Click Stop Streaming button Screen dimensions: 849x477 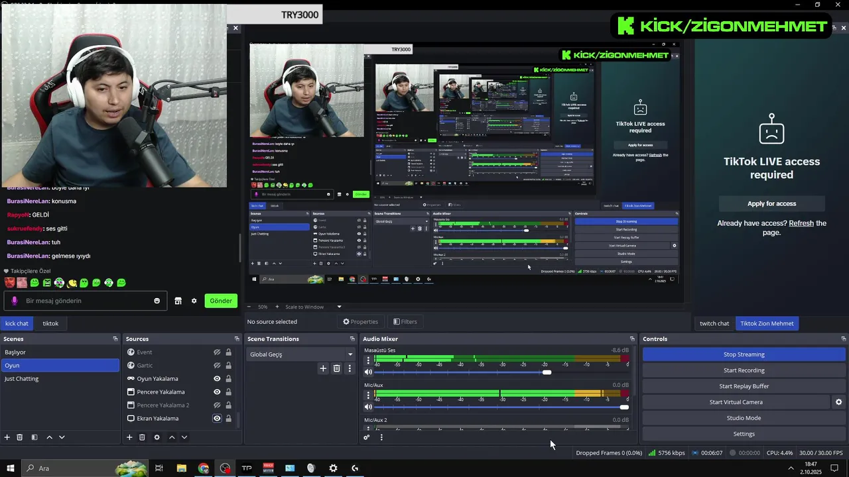pyautogui.click(x=744, y=354)
